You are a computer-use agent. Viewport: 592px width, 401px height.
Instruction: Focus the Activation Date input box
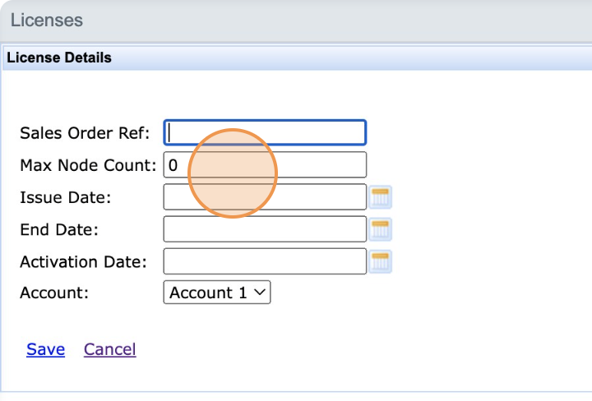point(265,261)
